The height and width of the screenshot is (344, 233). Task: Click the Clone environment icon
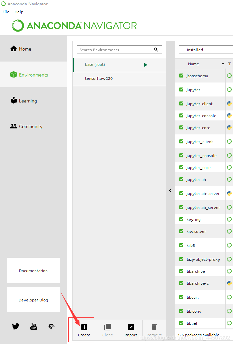107,327
